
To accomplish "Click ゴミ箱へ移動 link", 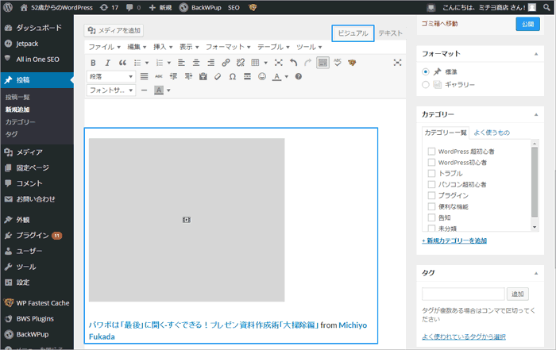I will tap(439, 24).
